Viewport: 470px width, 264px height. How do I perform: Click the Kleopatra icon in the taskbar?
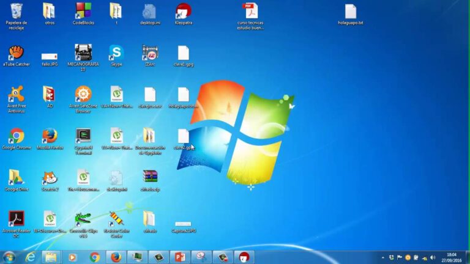click(244, 257)
